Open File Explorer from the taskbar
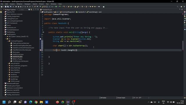This screenshot has height=105, width=186. pos(41,102)
